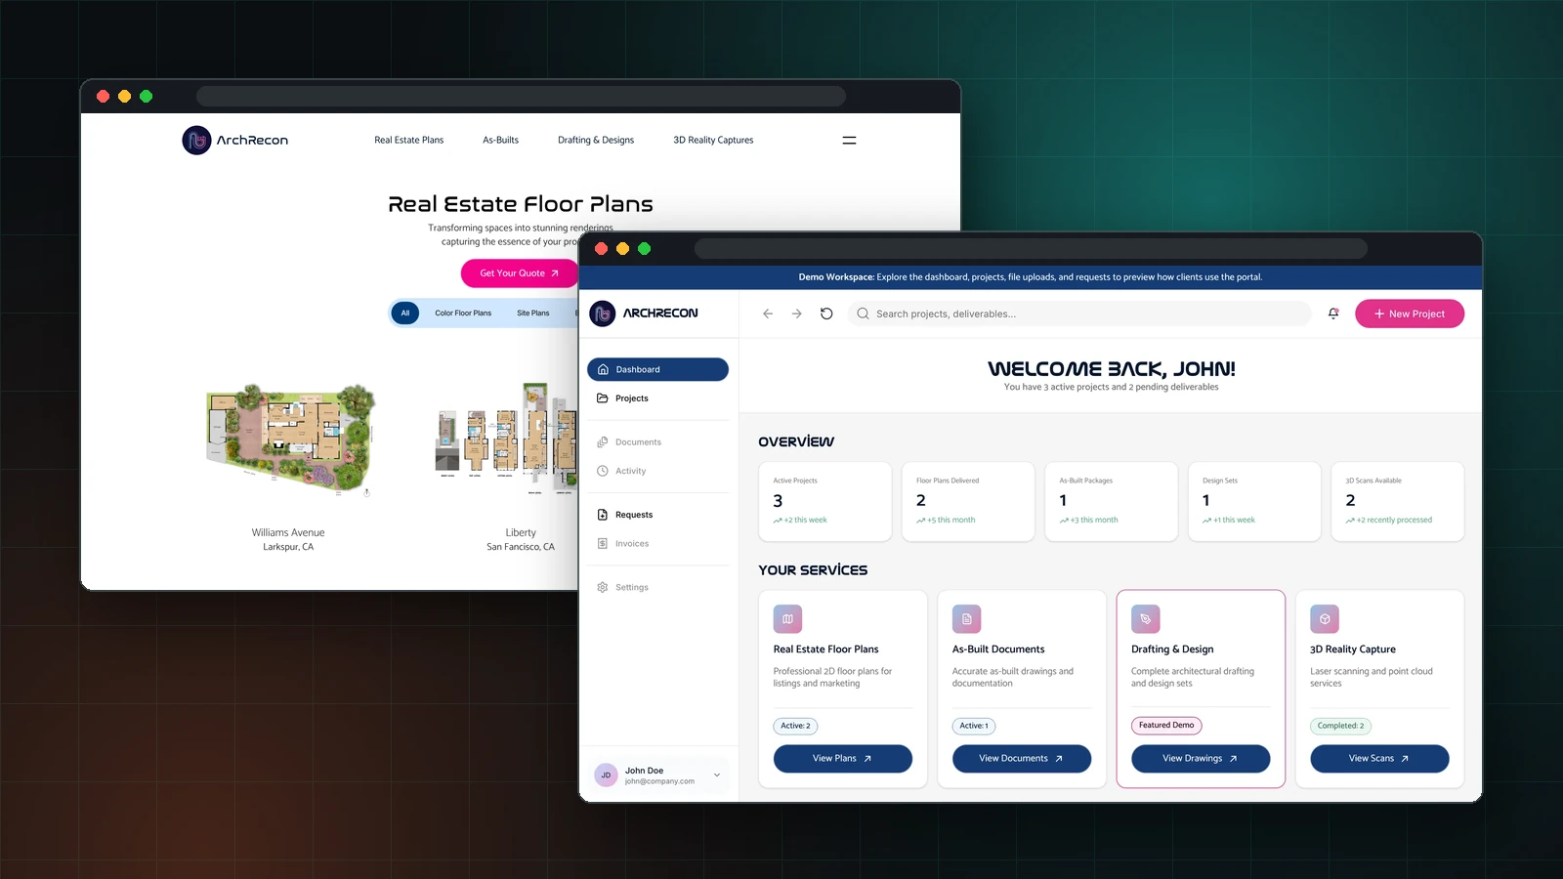Click the JD user avatar
Screen dimensions: 1563x879
[x=606, y=775]
